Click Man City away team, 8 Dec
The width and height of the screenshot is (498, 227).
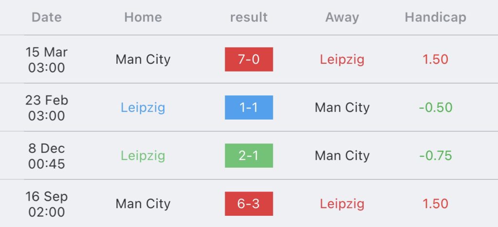tap(342, 156)
